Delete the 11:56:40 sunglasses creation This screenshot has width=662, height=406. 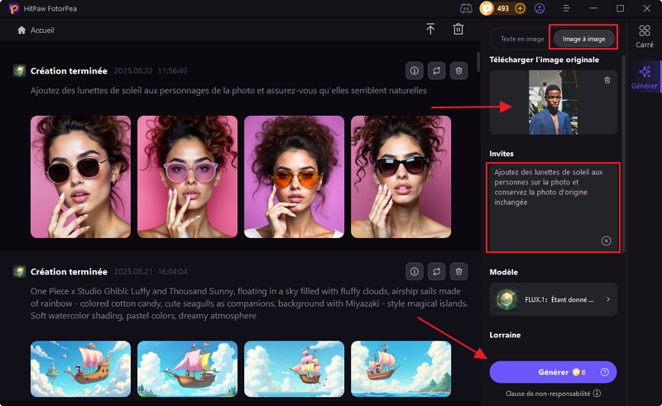click(x=459, y=70)
